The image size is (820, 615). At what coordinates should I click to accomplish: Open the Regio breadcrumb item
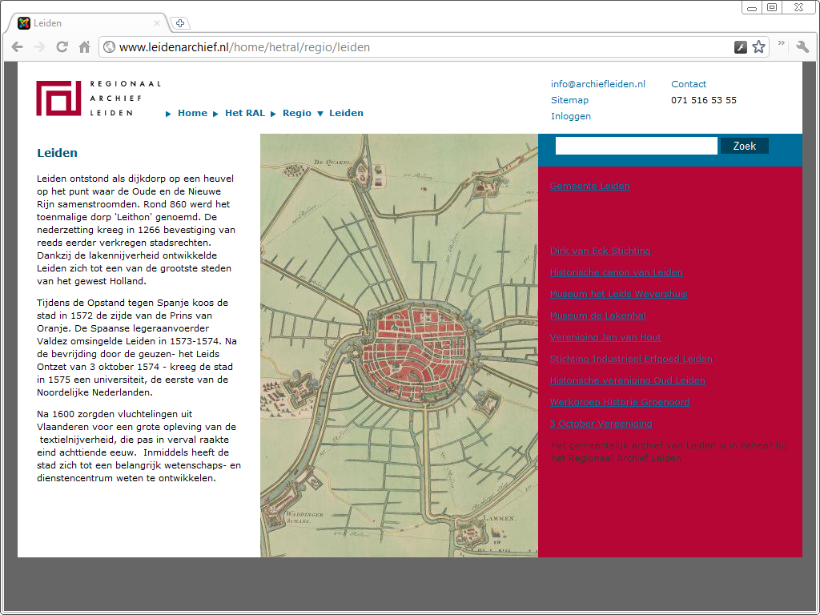297,113
